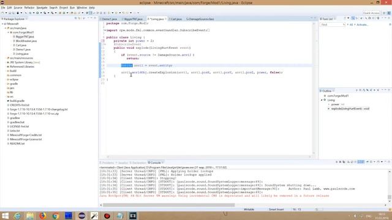This screenshot has width=392, height=220.
Task: Close the Living.java editor tab
Action: pos(165,19)
